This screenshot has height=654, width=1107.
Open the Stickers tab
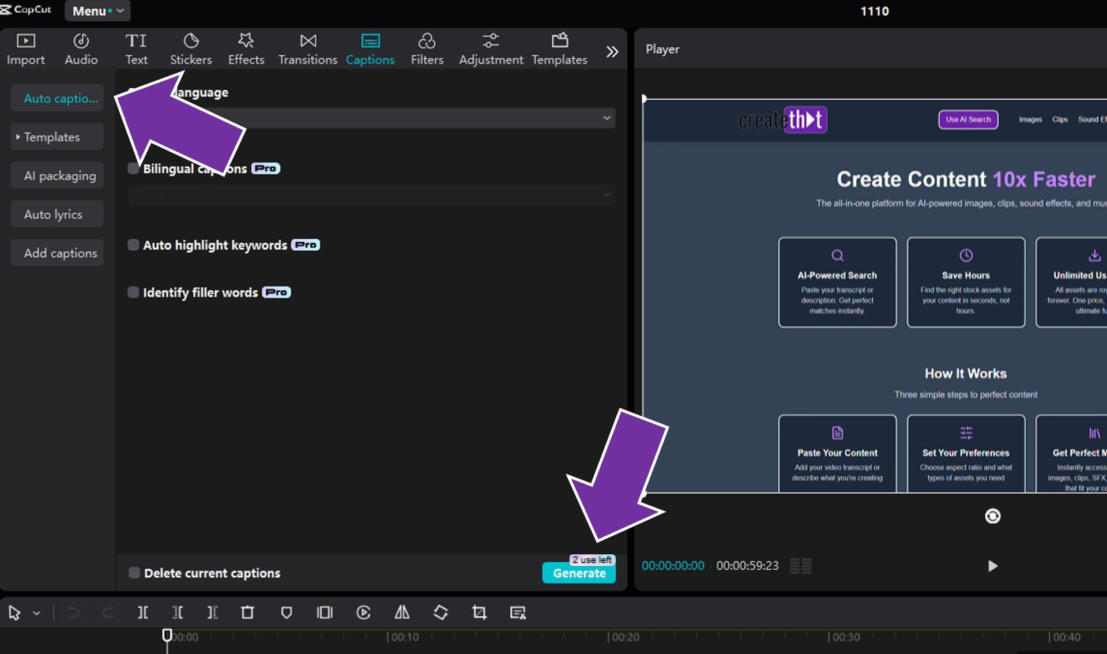coord(191,50)
